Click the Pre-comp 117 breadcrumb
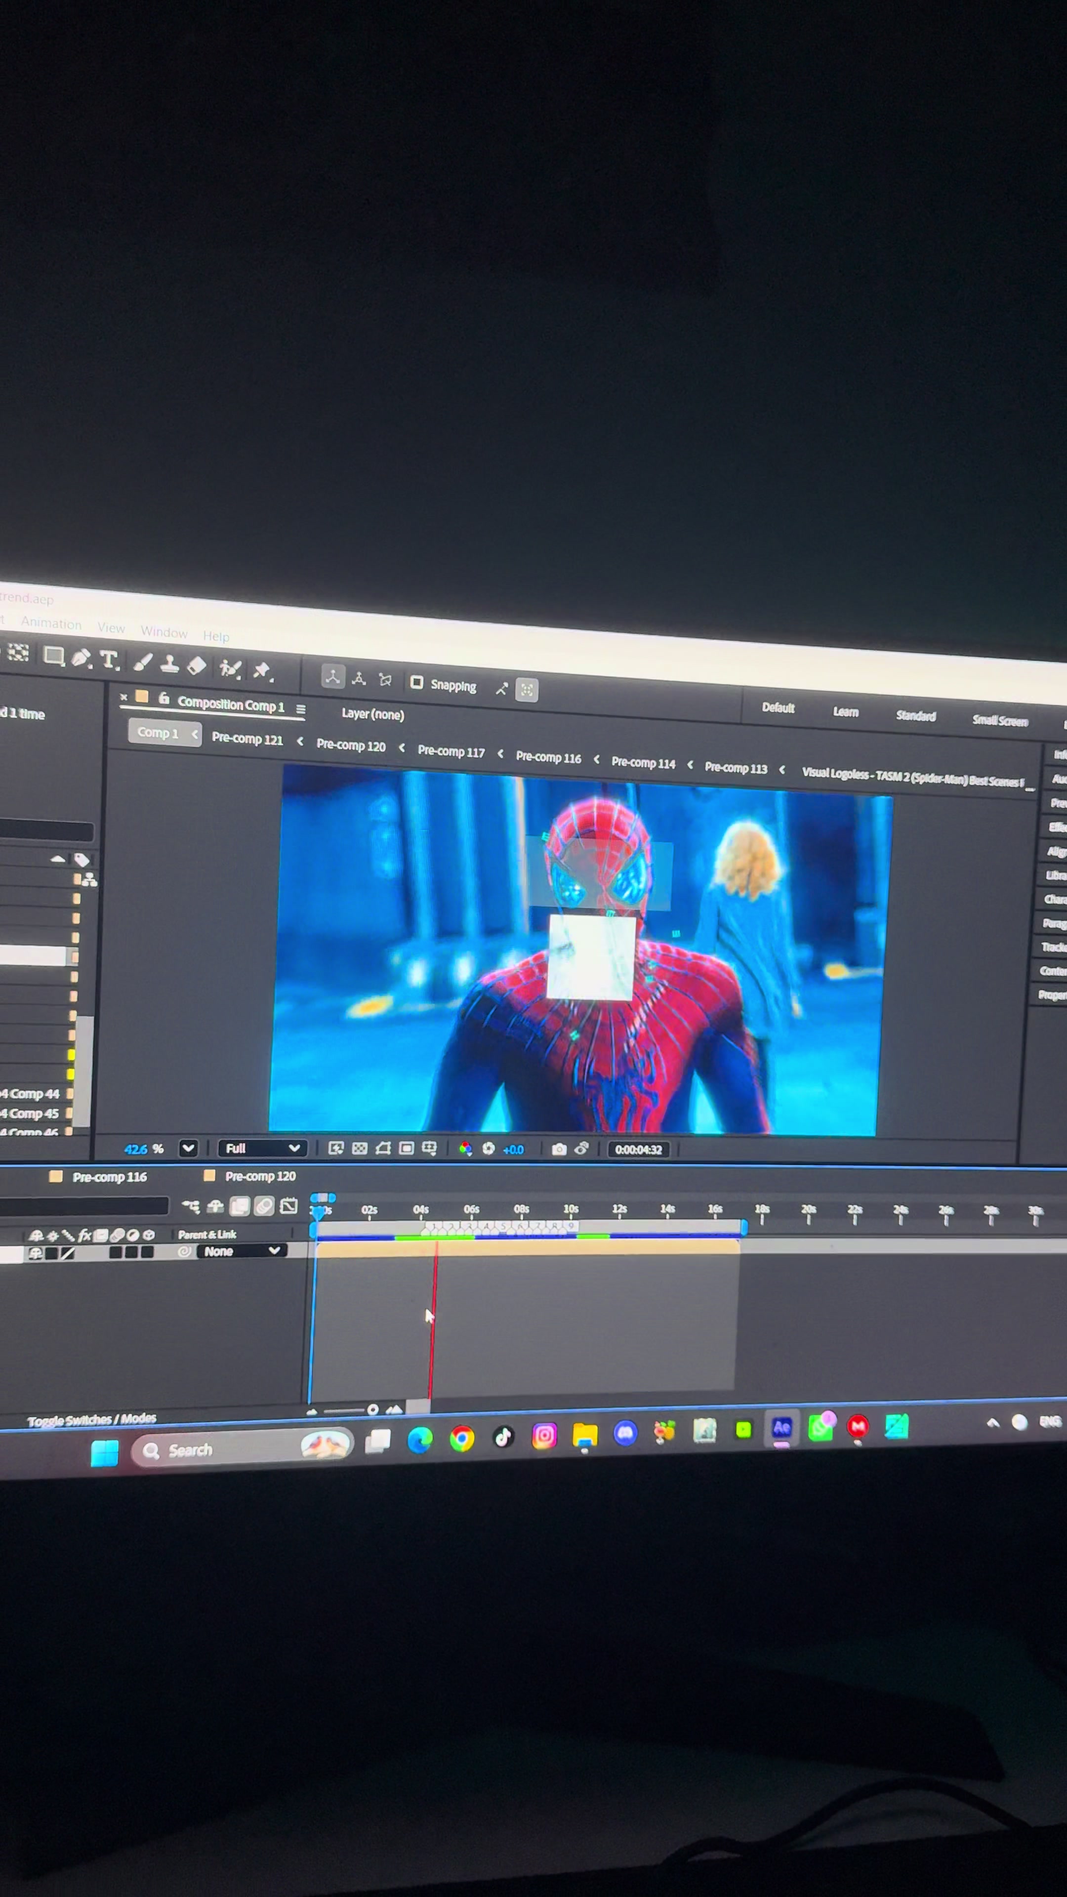Viewport: 1067px width, 1897px height. click(x=451, y=751)
